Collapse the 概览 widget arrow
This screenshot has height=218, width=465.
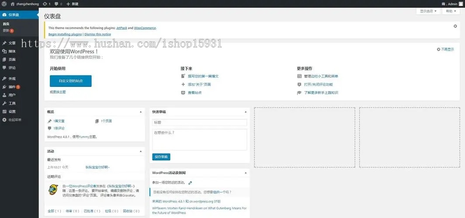(141, 112)
